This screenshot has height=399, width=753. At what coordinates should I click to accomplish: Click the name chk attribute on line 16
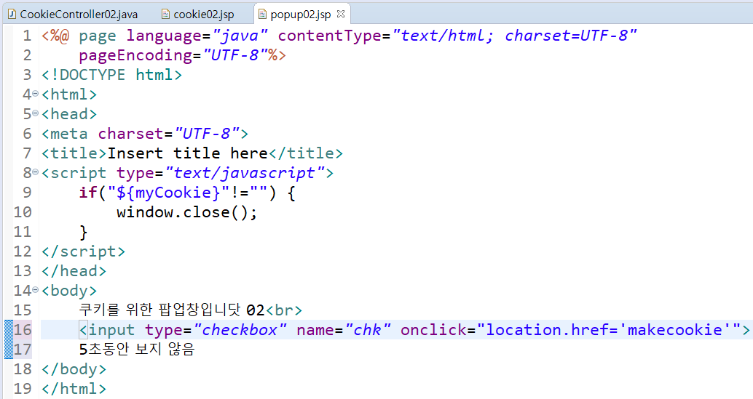[x=343, y=329]
